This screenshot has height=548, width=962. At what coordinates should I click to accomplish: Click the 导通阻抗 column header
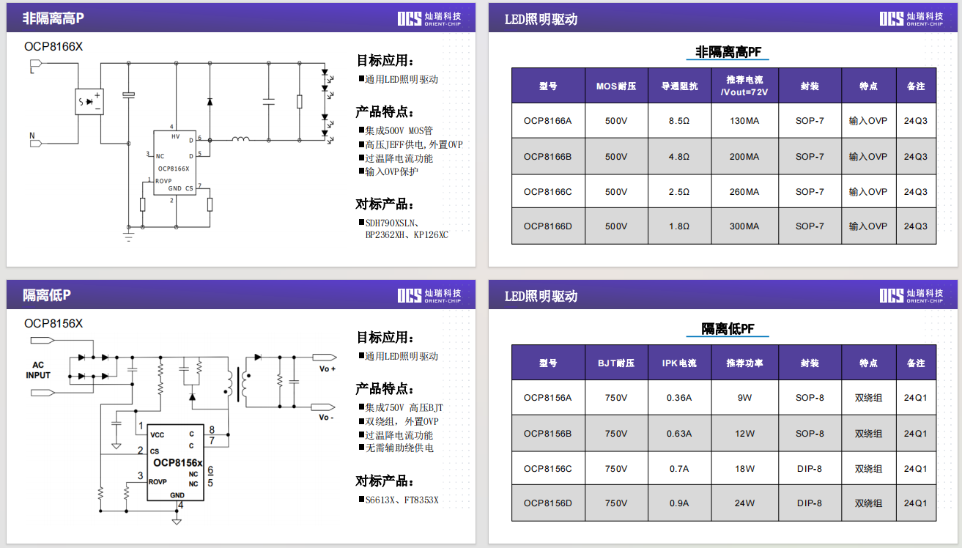pyautogui.click(x=679, y=86)
